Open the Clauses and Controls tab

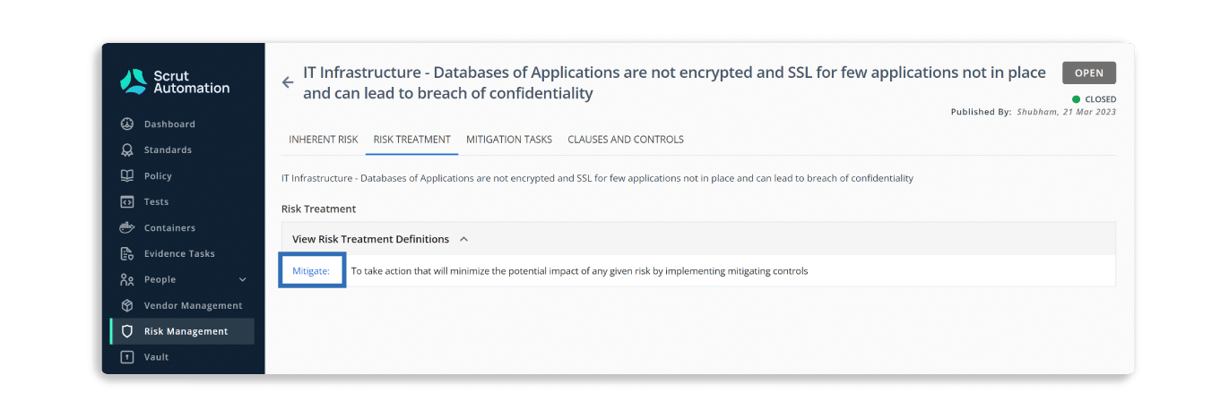click(x=626, y=140)
